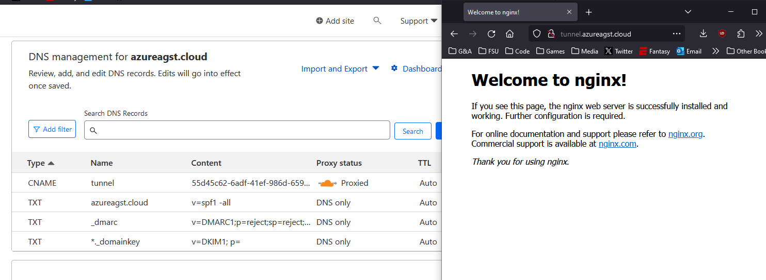Click the Add filter button
Viewport: 766px width, 280px height.
coord(52,129)
